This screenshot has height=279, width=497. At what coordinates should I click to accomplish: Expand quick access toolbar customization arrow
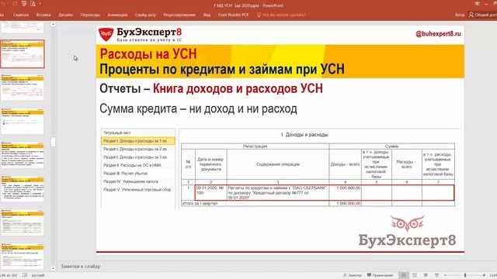[40, 4]
